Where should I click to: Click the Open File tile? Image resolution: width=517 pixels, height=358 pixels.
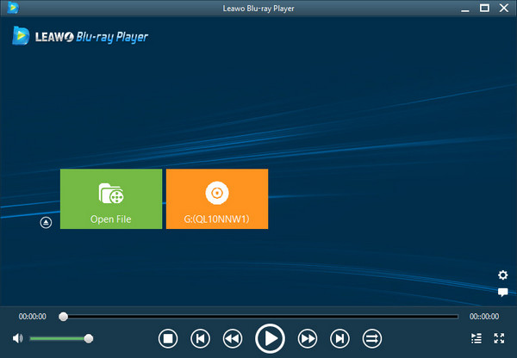[x=111, y=199]
